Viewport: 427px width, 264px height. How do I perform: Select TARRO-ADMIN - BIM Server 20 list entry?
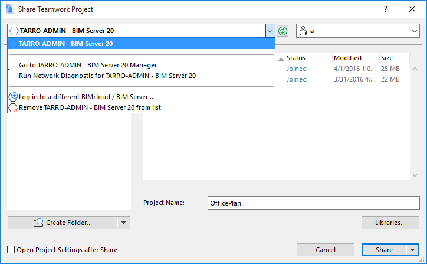tap(142, 44)
